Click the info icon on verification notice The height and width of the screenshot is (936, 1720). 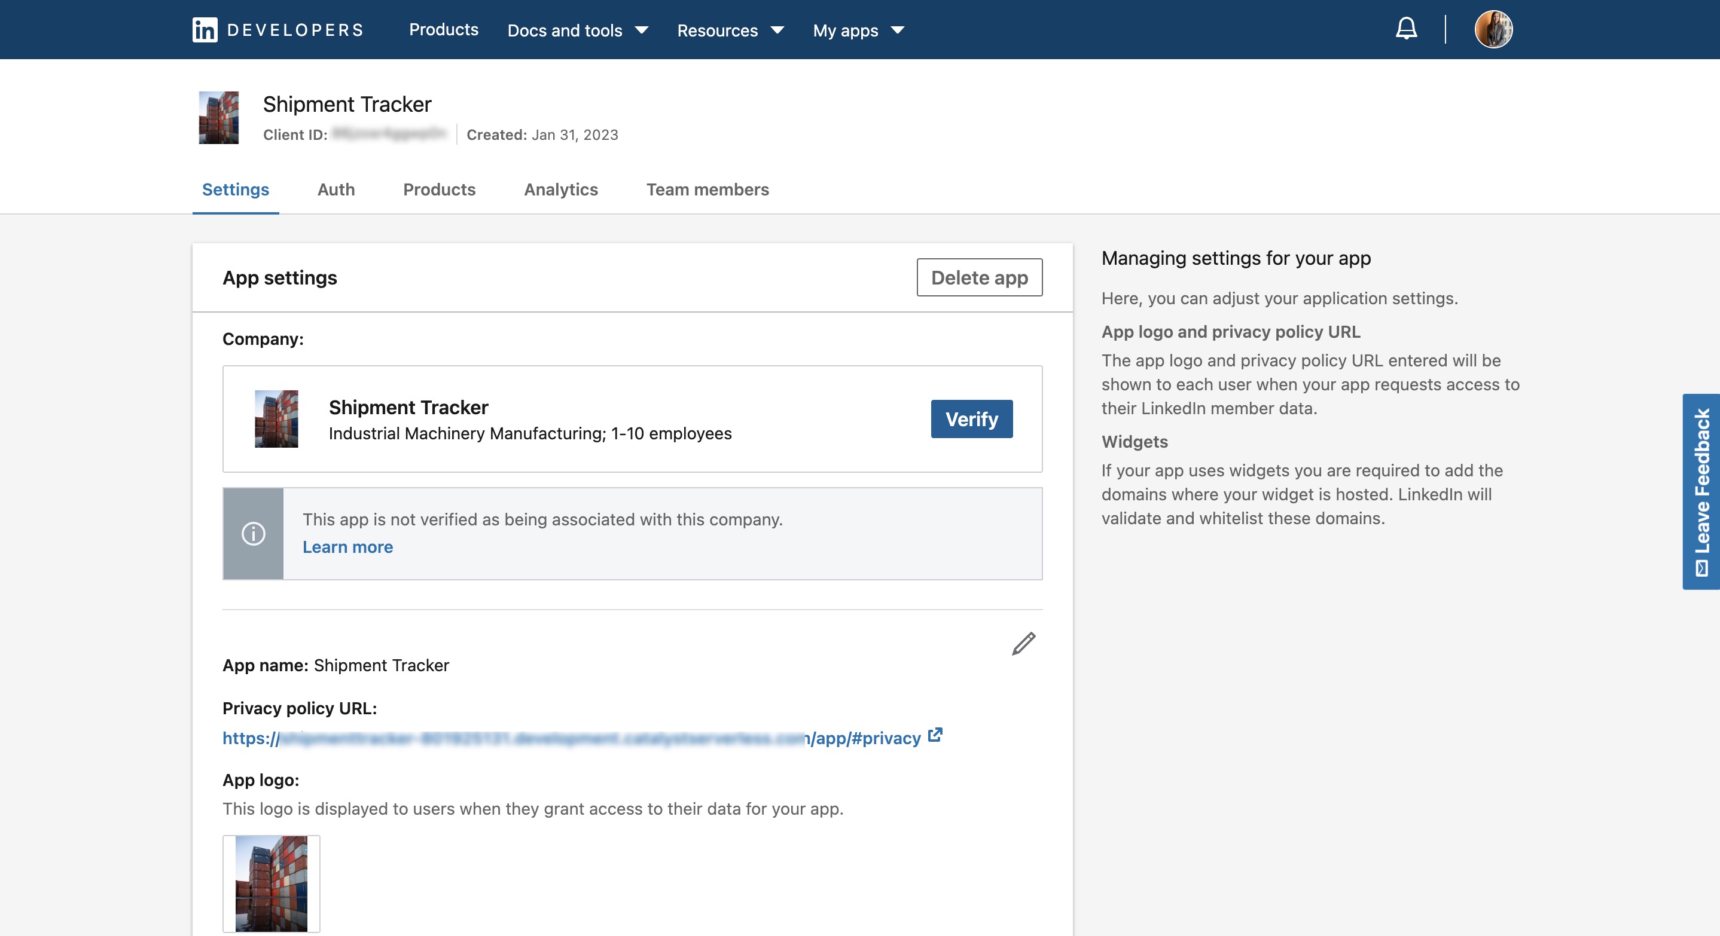(253, 534)
